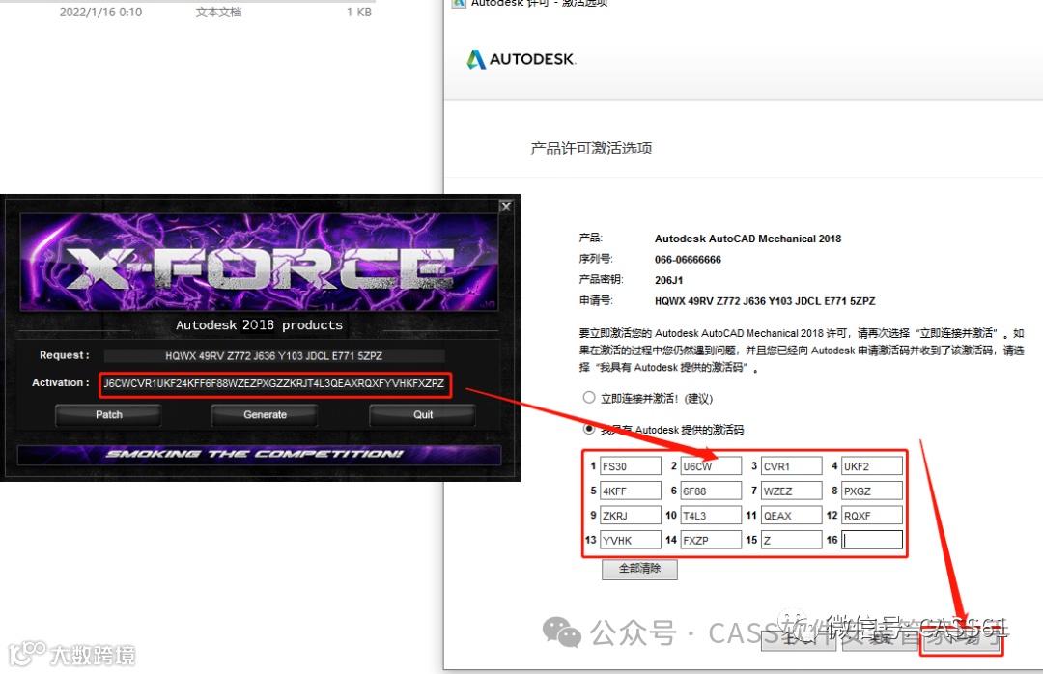Click the product key value 206J1
This screenshot has height=674, width=1043.
(668, 280)
